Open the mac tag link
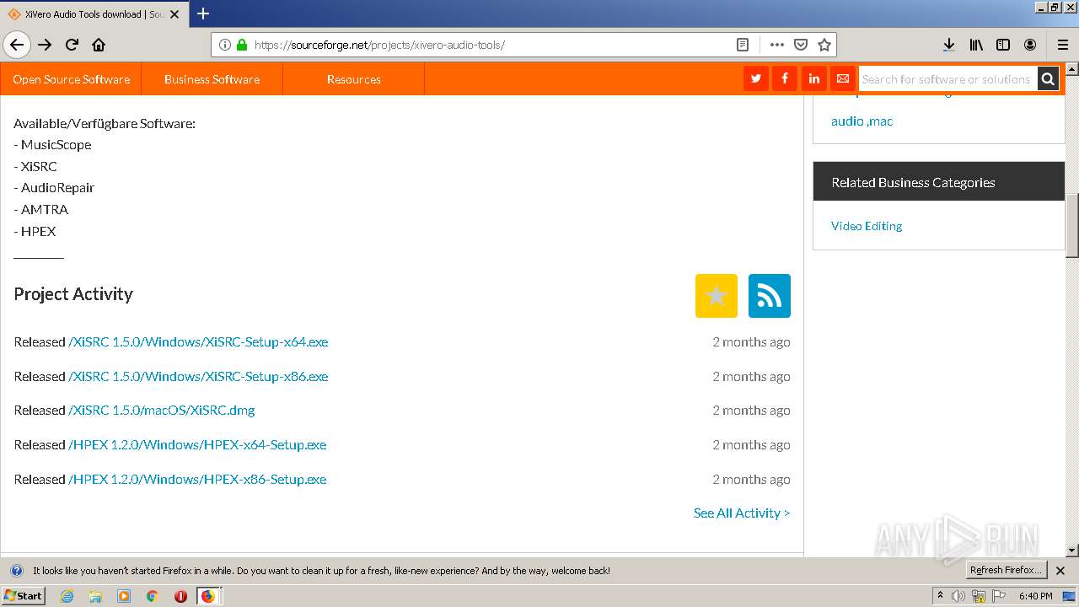This screenshot has height=607, width=1079. 881,121
